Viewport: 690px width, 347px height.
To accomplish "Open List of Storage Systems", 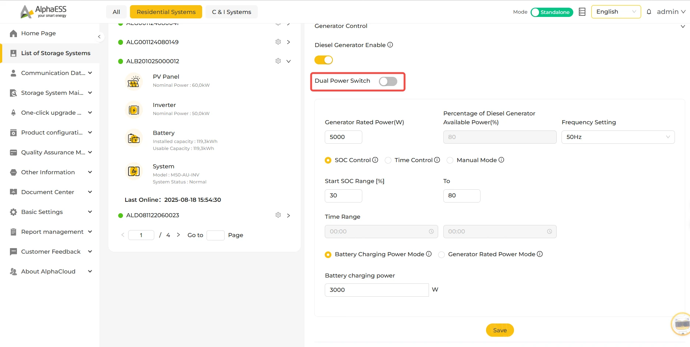I will click(50, 53).
